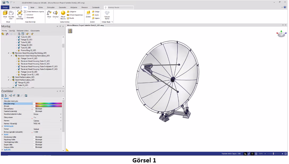
Task: Click the film strip icon in viewport
Action: click(x=70, y=31)
